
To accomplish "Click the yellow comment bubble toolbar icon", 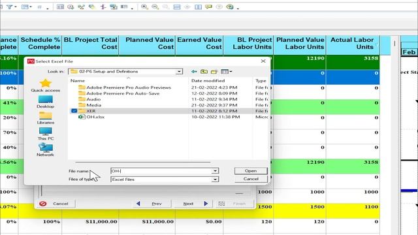I will pos(208,7).
